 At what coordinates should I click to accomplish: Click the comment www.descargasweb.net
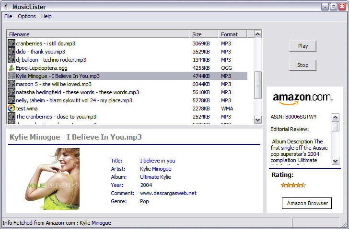(168, 193)
